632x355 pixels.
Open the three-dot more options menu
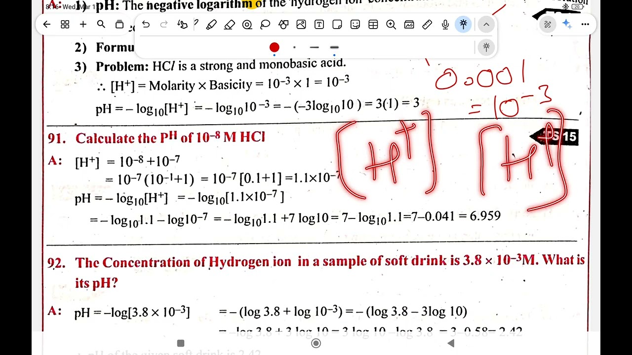click(x=585, y=24)
